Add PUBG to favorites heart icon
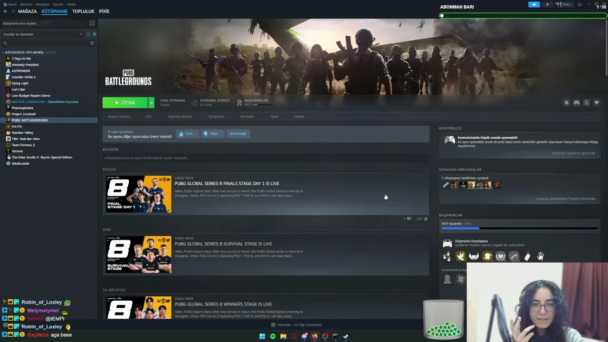Screen dimensions: 608x342 pyautogui.click(x=597, y=103)
